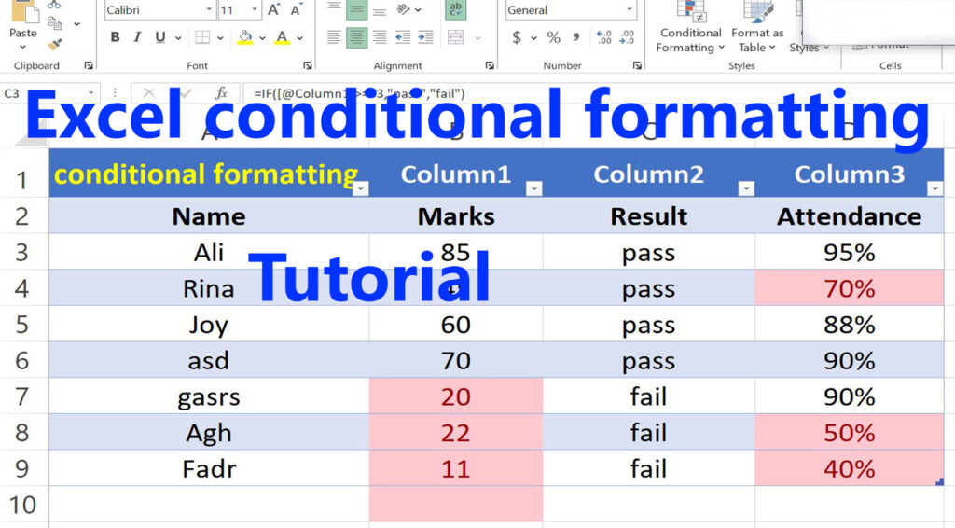Click the Name Box showing C3

tap(48, 93)
